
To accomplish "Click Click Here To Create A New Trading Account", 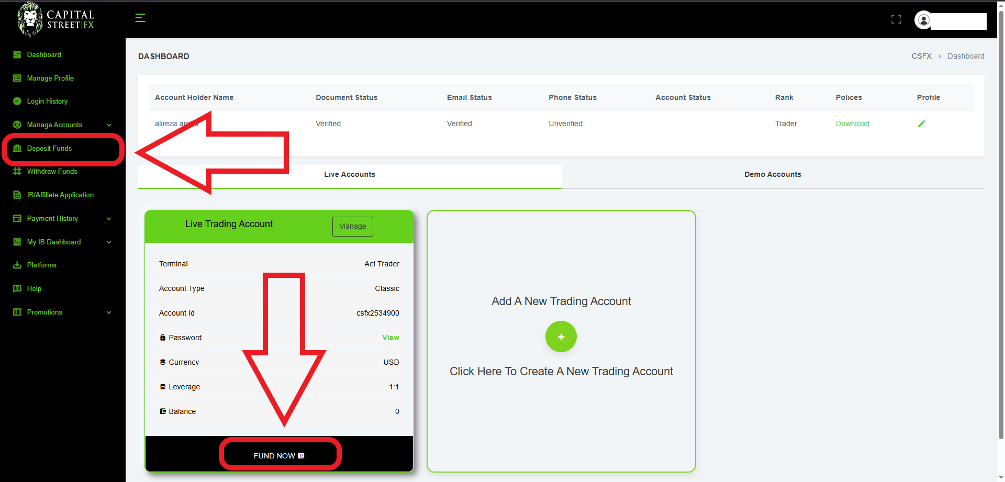I will pos(561,372).
